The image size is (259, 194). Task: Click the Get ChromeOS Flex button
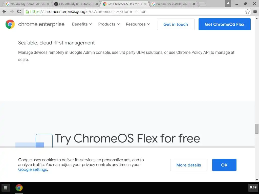click(x=225, y=24)
